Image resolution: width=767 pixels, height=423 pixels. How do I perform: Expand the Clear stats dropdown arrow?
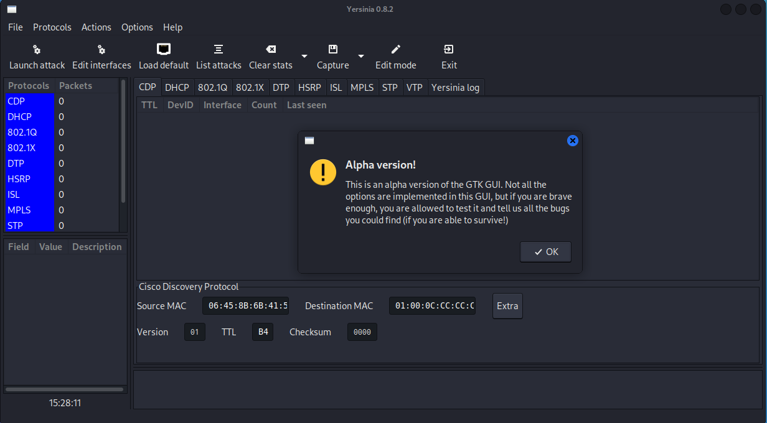pyautogui.click(x=304, y=56)
